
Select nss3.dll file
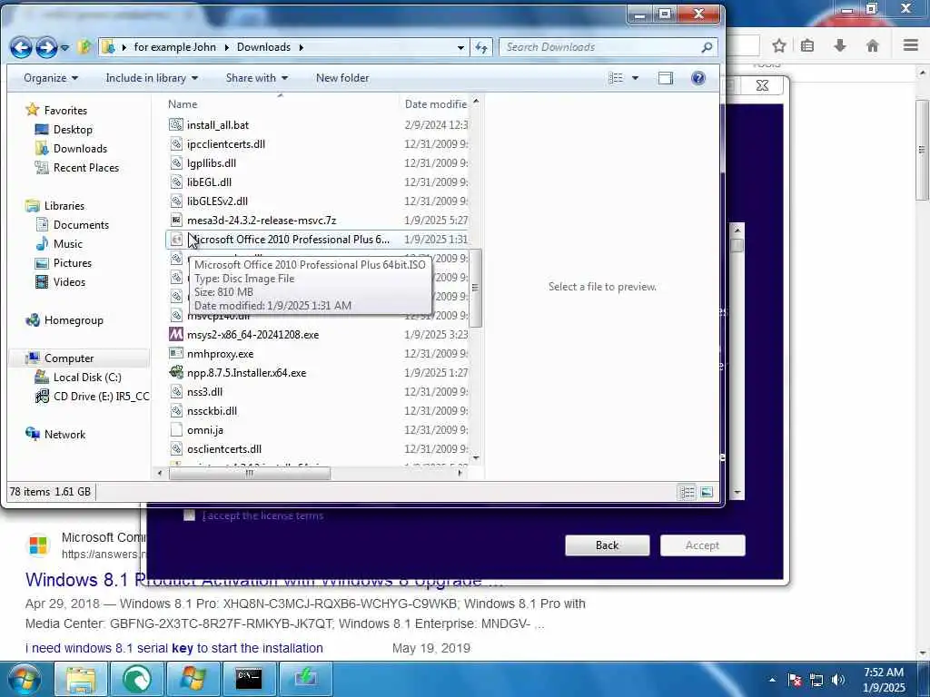point(204,392)
